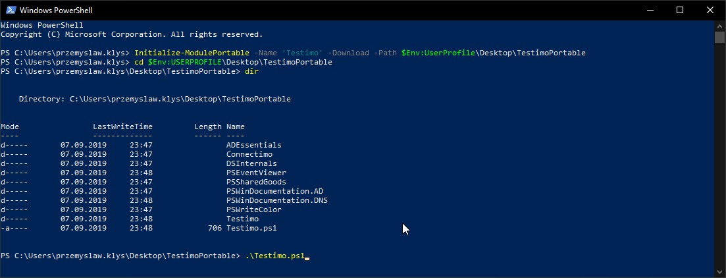Viewport: 726px width, 278px height.
Task: Click the Windows PowerShell title text
Action: point(56,11)
